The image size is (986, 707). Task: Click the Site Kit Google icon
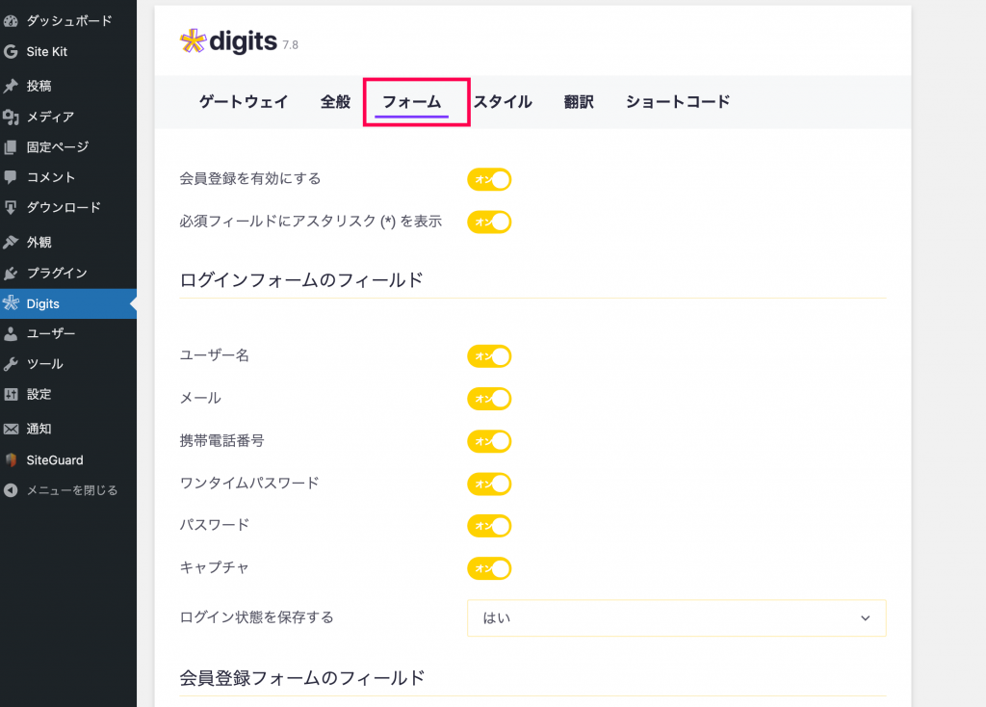11,52
